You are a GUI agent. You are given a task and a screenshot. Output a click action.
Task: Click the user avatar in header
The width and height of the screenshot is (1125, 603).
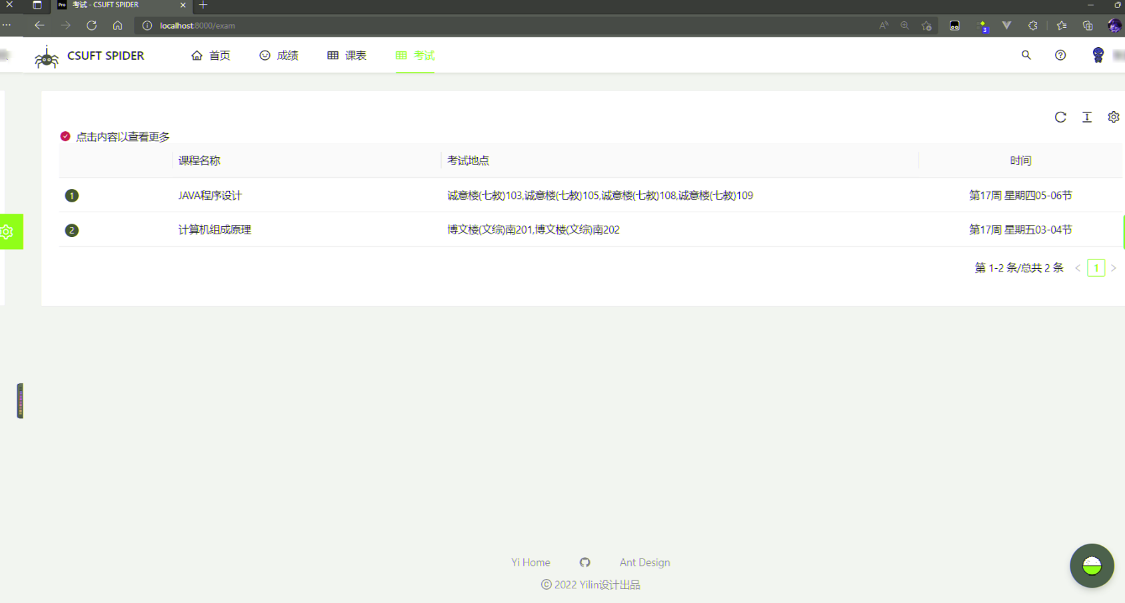click(1098, 55)
